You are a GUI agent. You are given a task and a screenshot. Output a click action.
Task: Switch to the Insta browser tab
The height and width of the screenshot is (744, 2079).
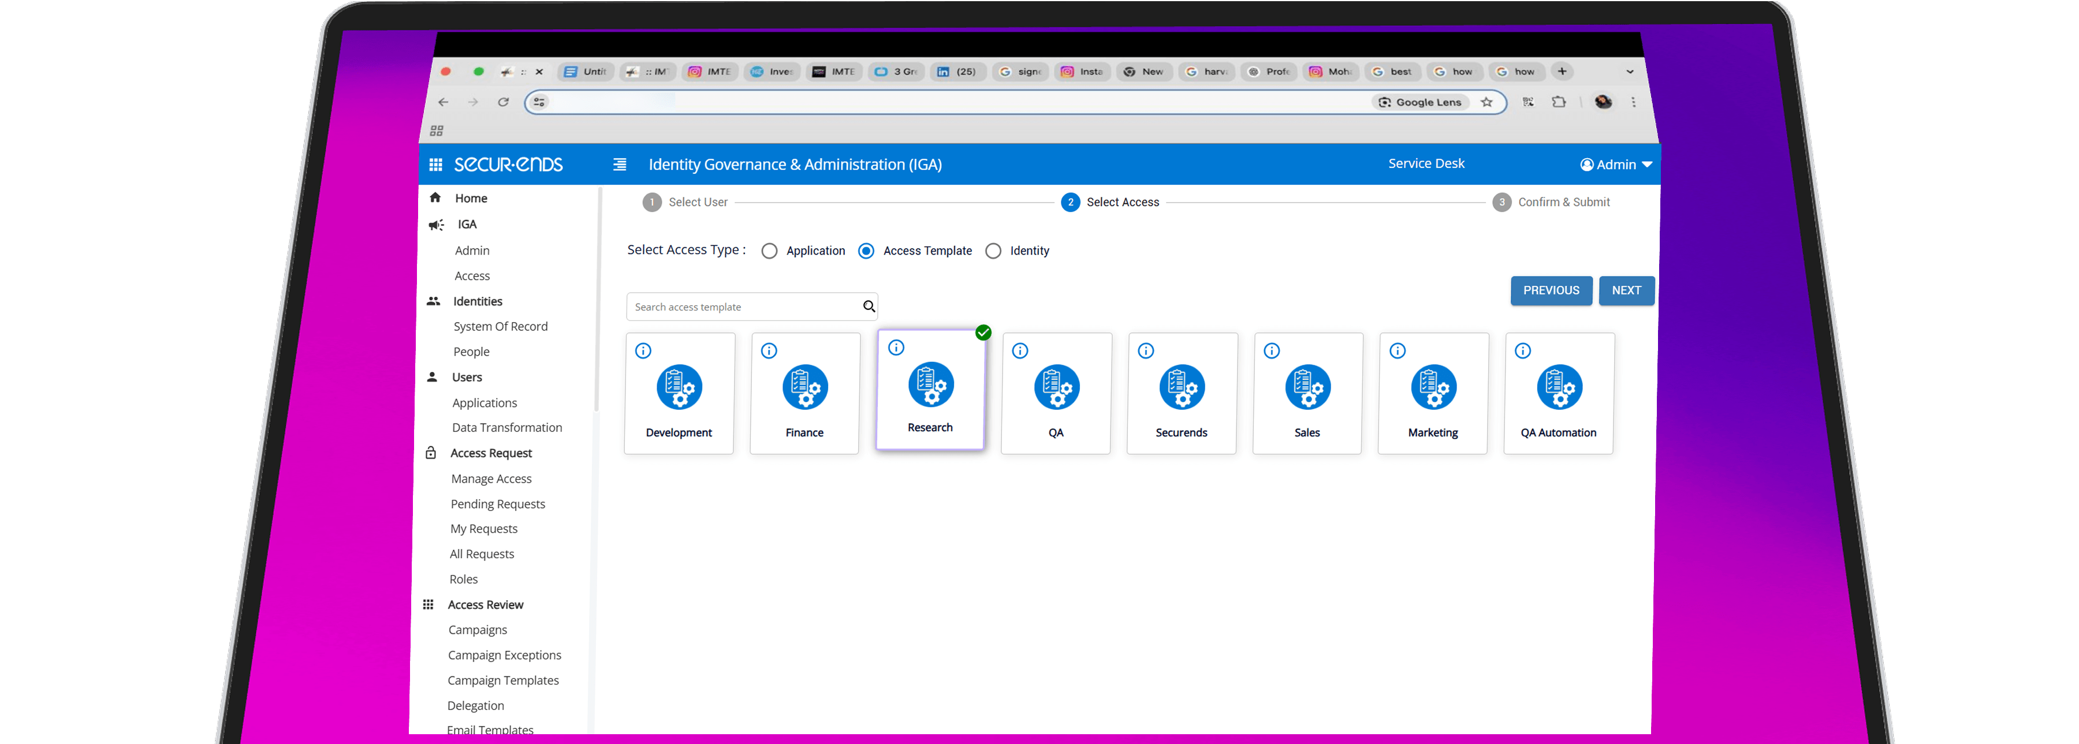coord(1083,72)
